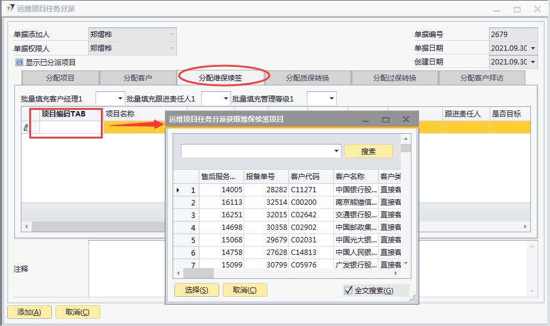Close the 获取维保续签项目 popup dialog
The image size is (550, 326).
pos(405,119)
